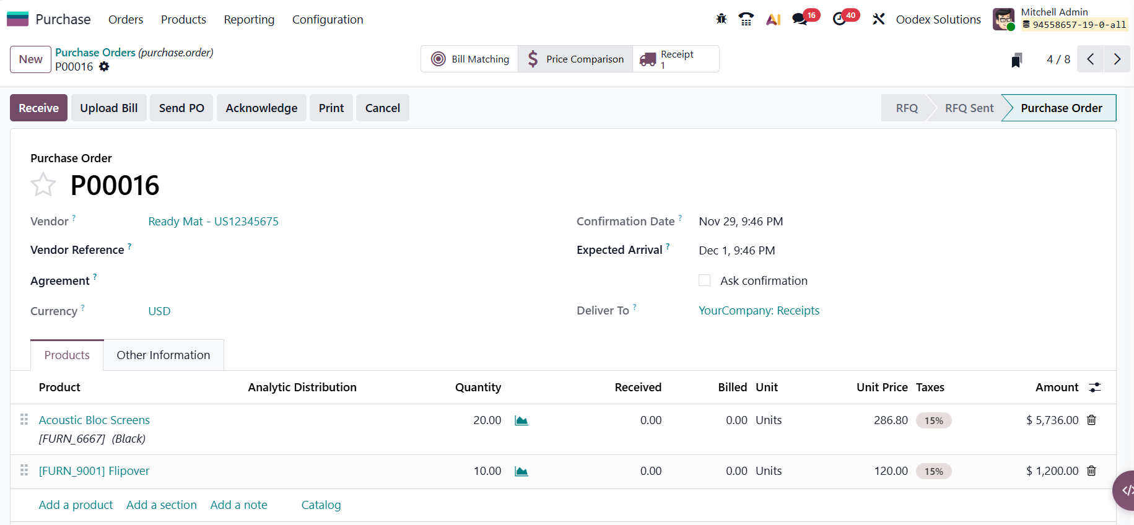Screen dimensions: 1134x525
Task: Click the debug bug icon
Action: point(721,19)
